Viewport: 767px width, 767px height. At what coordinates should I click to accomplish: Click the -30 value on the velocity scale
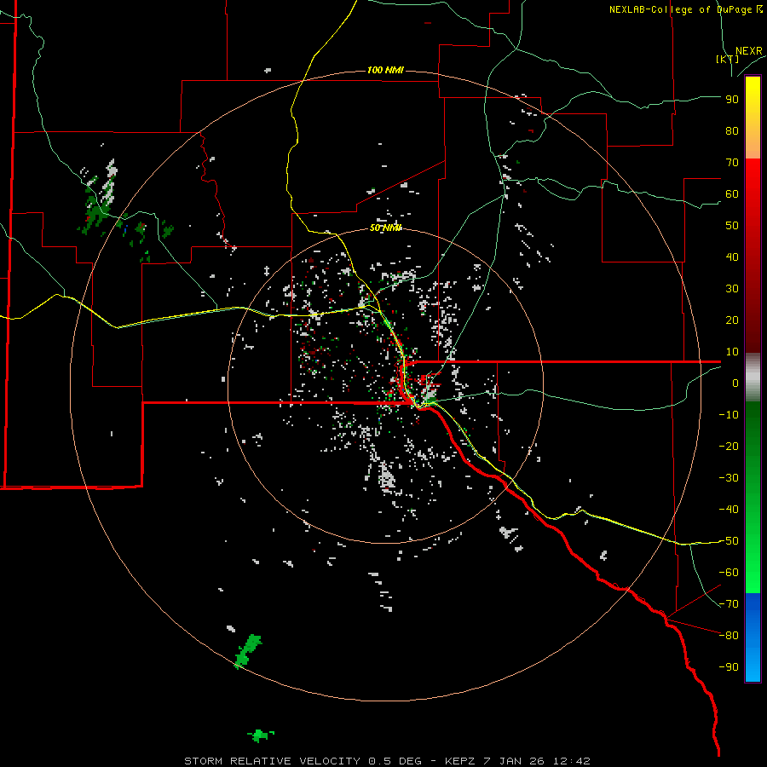pyautogui.click(x=729, y=478)
